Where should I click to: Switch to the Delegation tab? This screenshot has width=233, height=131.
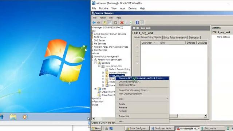pos(194,37)
